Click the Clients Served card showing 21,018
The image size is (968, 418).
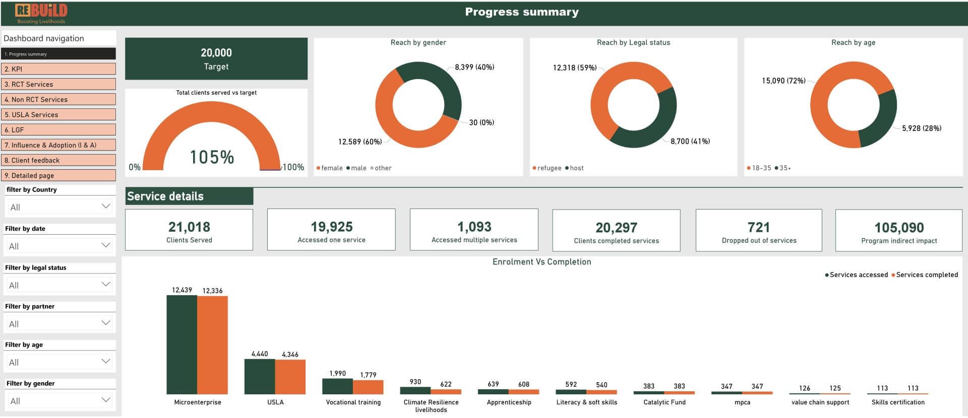tap(189, 230)
